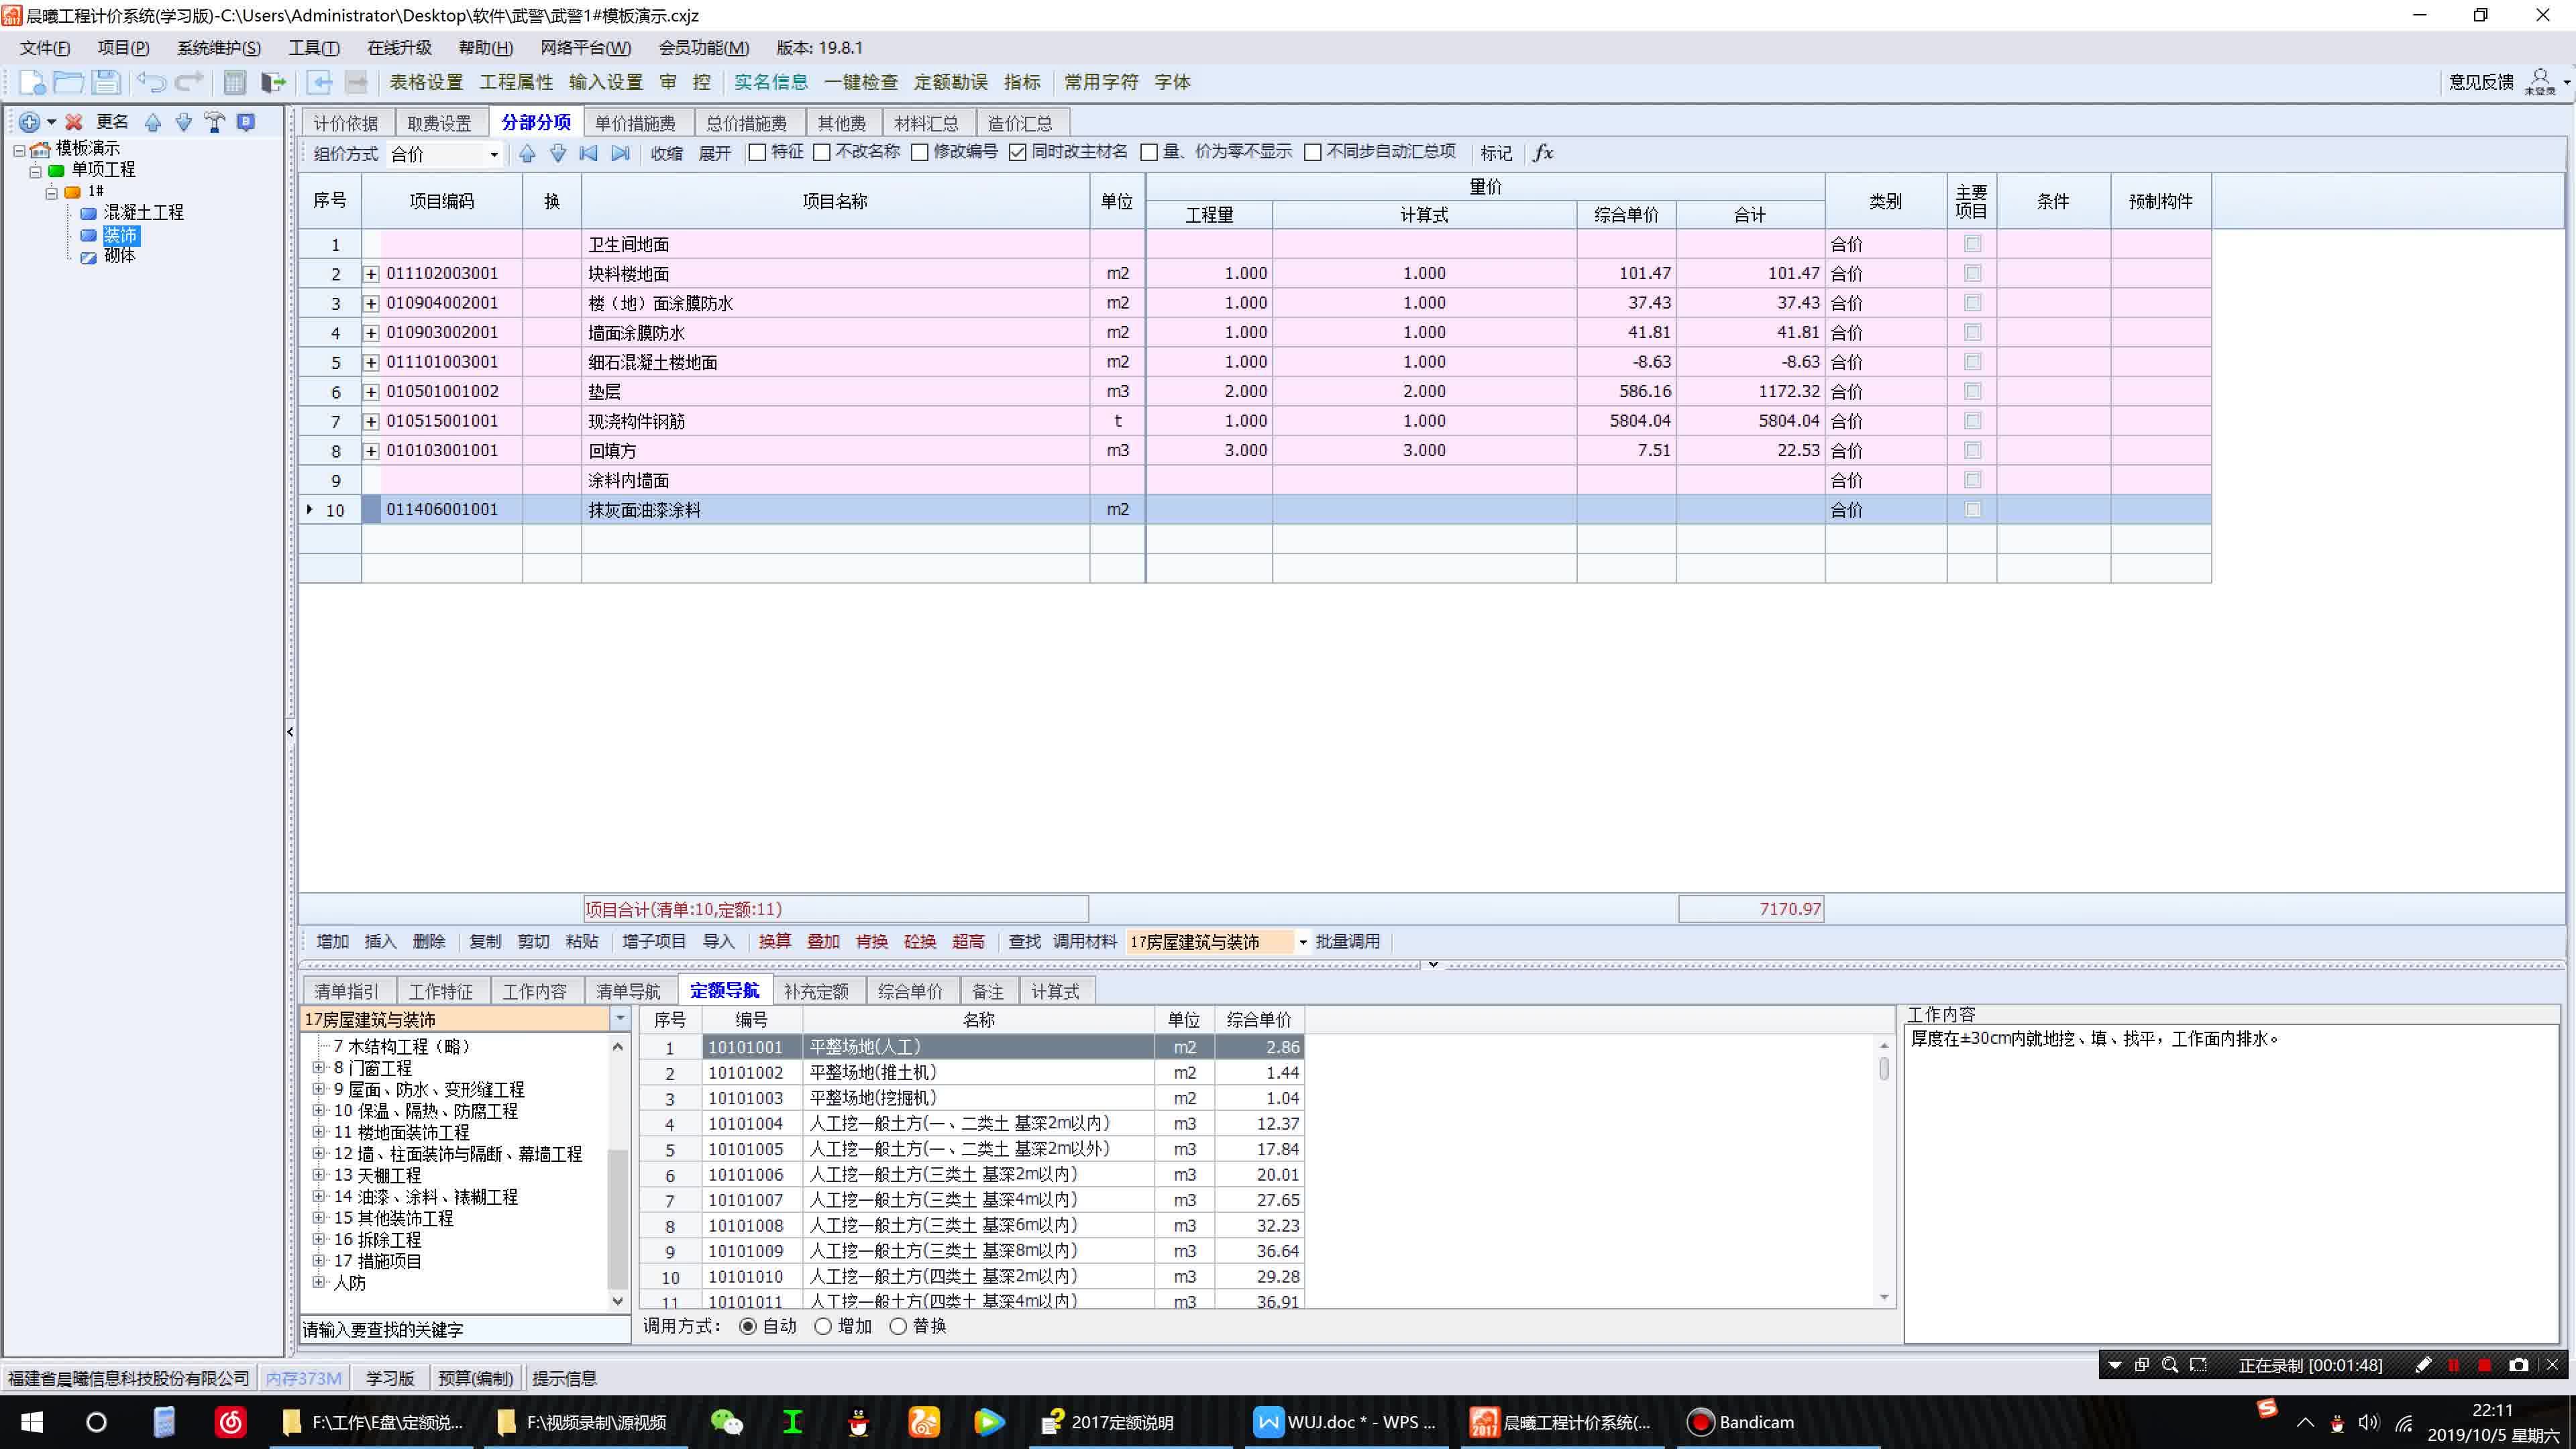Click the new file toolbar icon

coord(32,82)
